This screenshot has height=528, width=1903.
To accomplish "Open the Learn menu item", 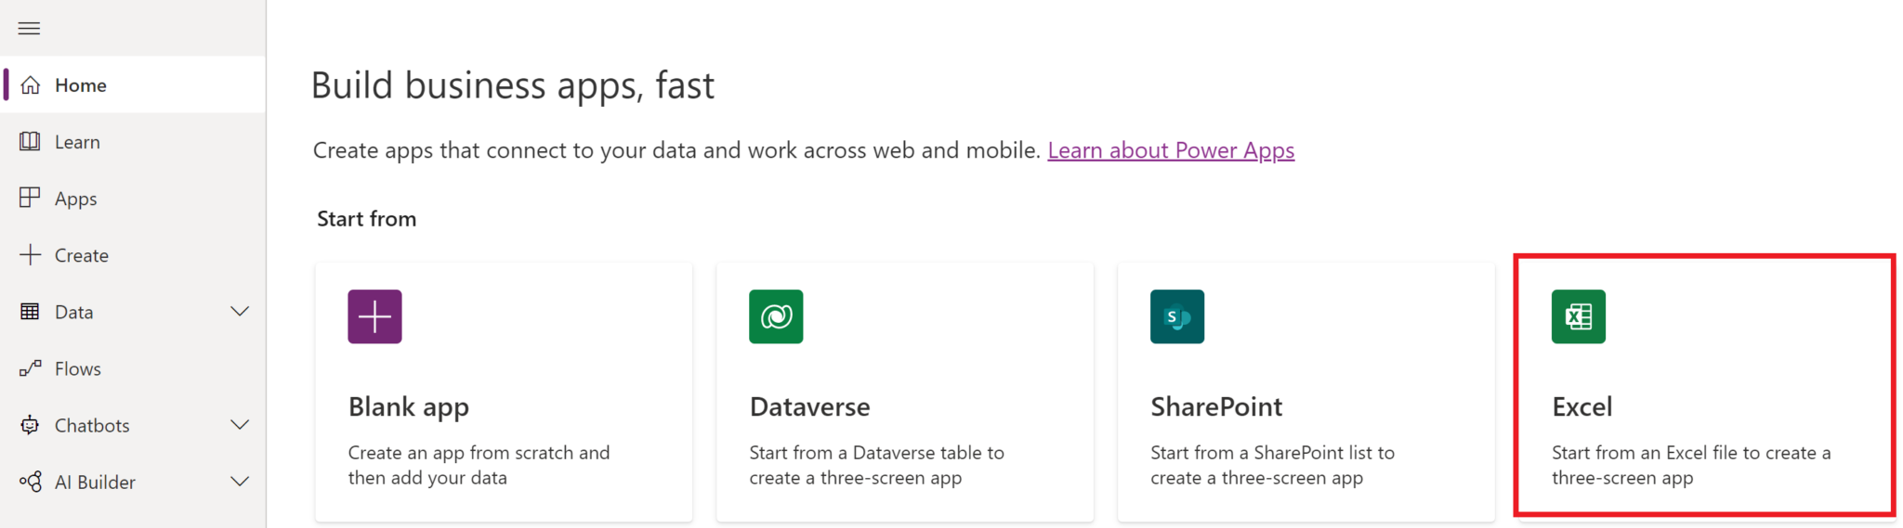I will click(77, 142).
